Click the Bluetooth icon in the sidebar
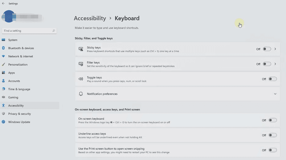This screenshot has height=160, width=286. pyautogui.click(x=3, y=48)
